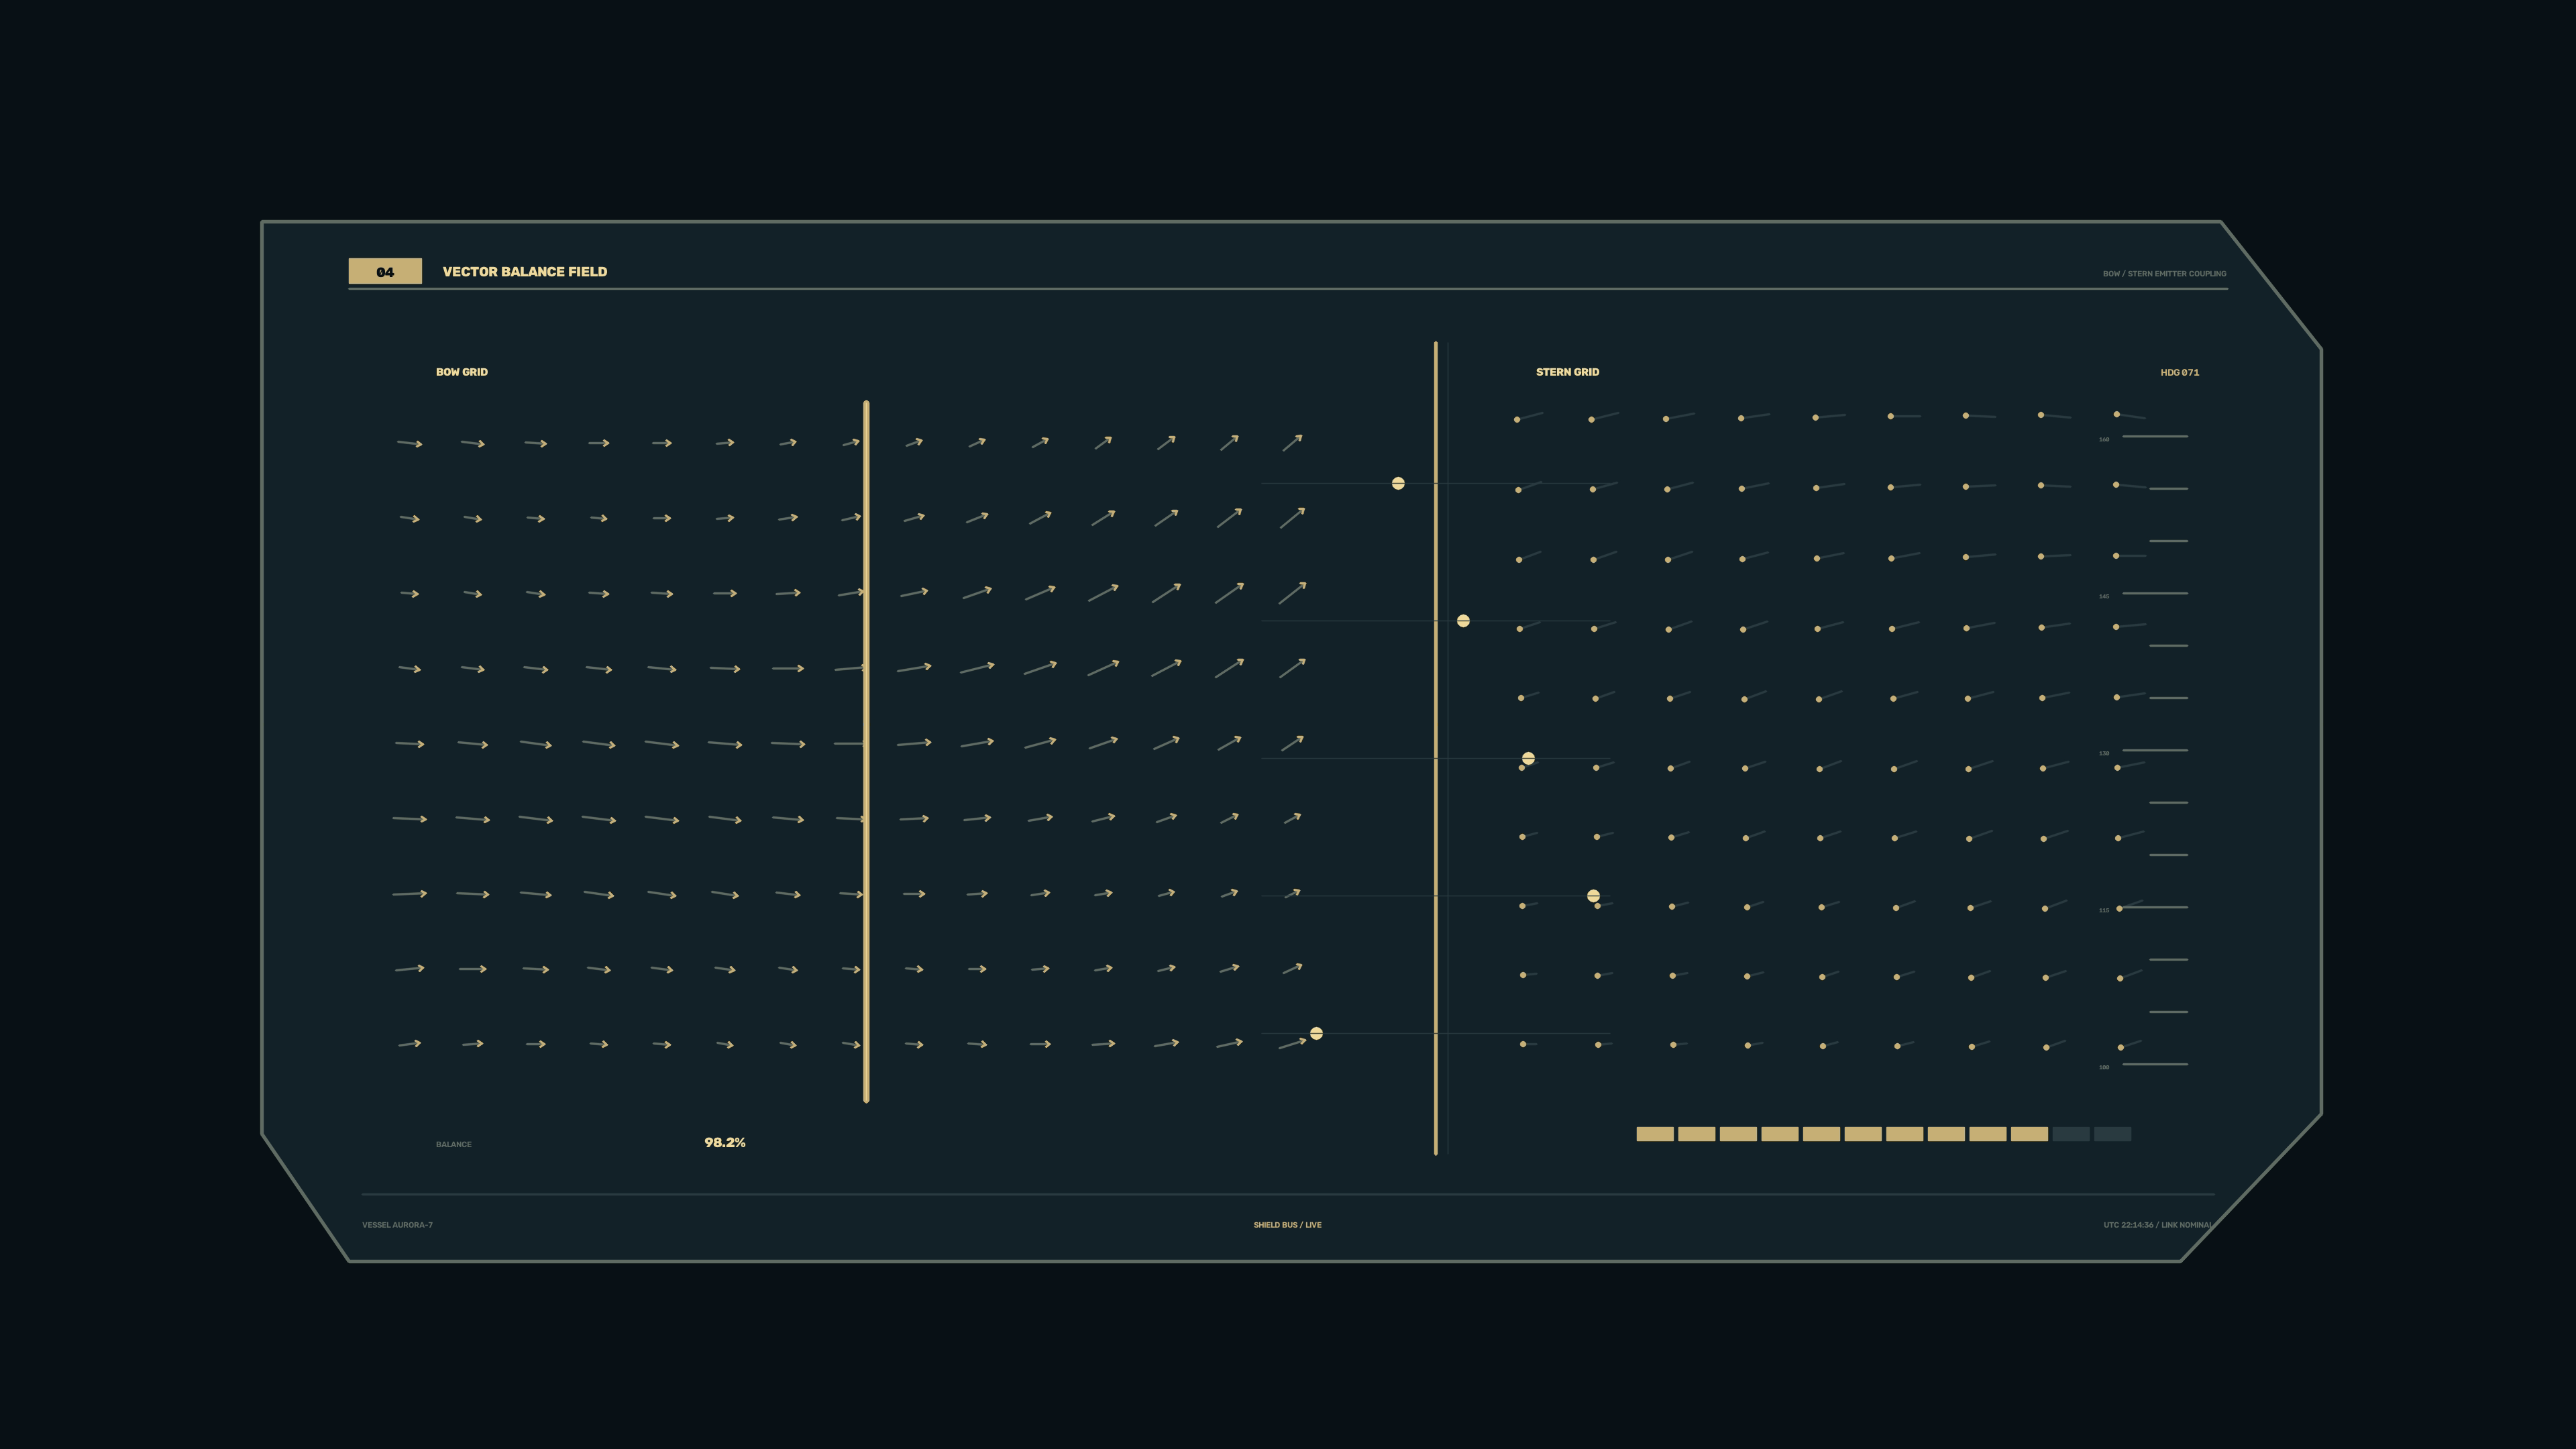
Task: Click the 160 scale tick mark
Action: tap(2155, 436)
